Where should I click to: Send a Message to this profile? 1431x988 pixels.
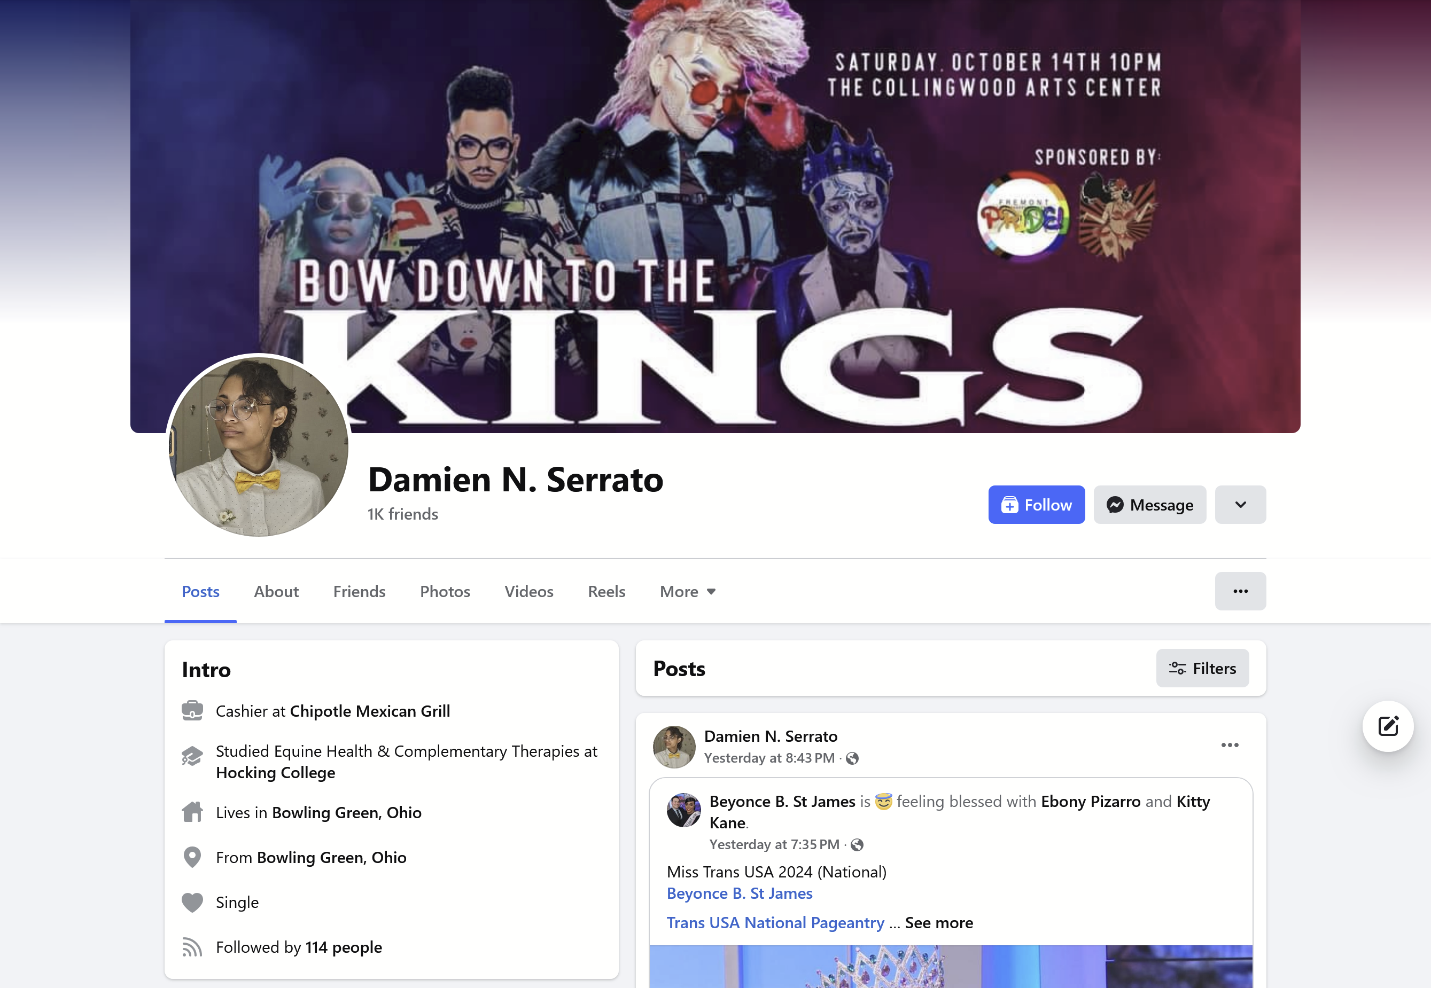[x=1150, y=505]
